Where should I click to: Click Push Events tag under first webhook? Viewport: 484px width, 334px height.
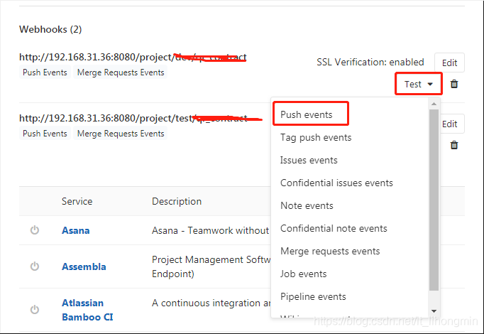[x=45, y=72]
